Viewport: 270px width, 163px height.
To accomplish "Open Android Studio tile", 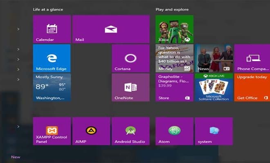I will [130, 131].
